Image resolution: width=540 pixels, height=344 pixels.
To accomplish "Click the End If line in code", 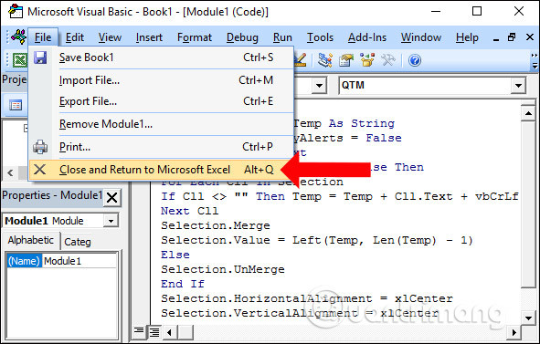I will [183, 284].
